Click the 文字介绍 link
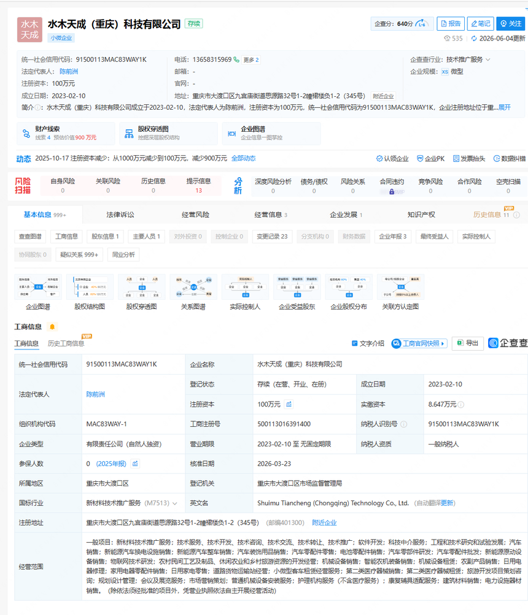This screenshot has width=528, height=615. (368, 343)
